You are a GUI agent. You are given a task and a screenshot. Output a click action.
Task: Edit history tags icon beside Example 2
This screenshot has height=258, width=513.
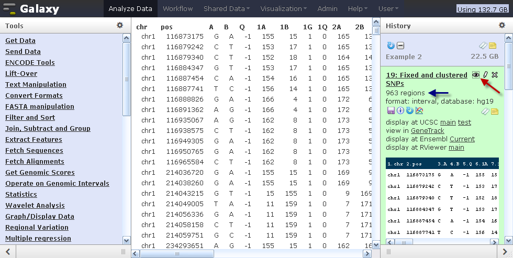[x=483, y=46]
